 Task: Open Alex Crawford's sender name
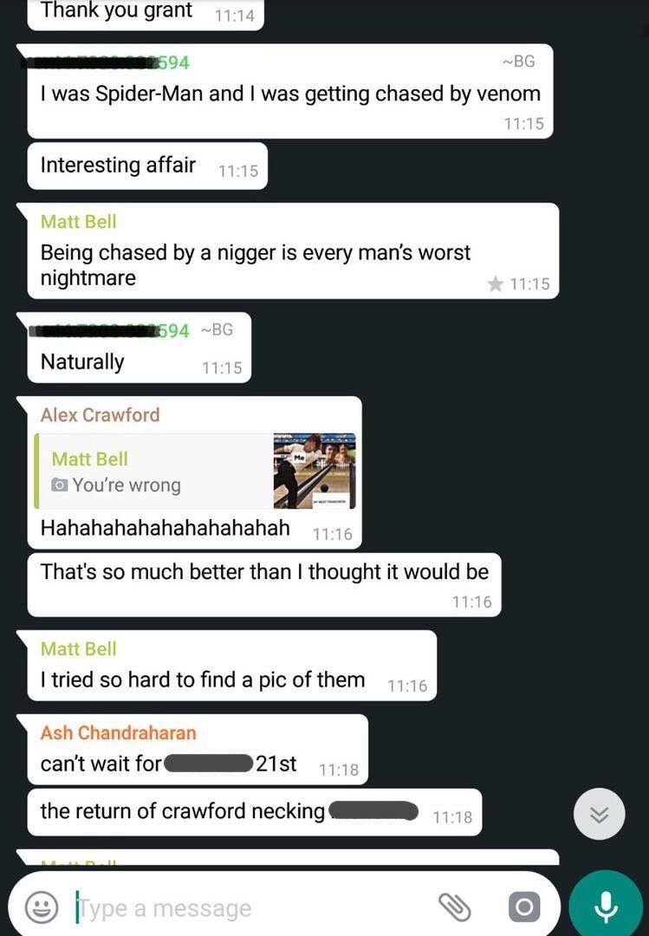point(100,415)
